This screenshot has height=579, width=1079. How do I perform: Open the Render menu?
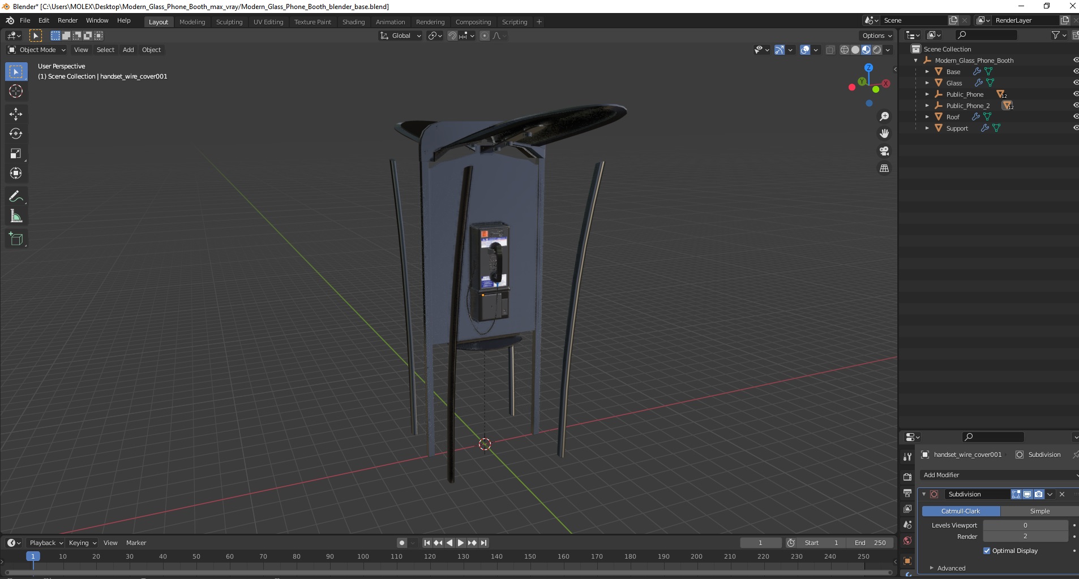(68, 20)
